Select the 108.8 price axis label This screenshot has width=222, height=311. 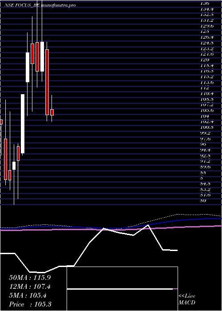click(x=207, y=99)
